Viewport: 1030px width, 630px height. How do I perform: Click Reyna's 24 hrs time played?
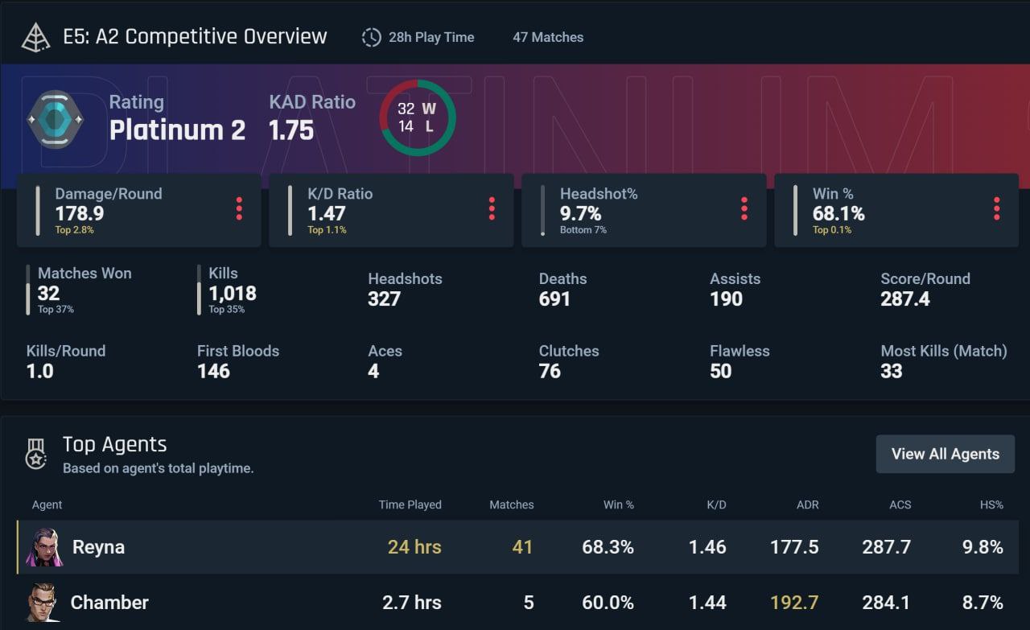point(414,547)
